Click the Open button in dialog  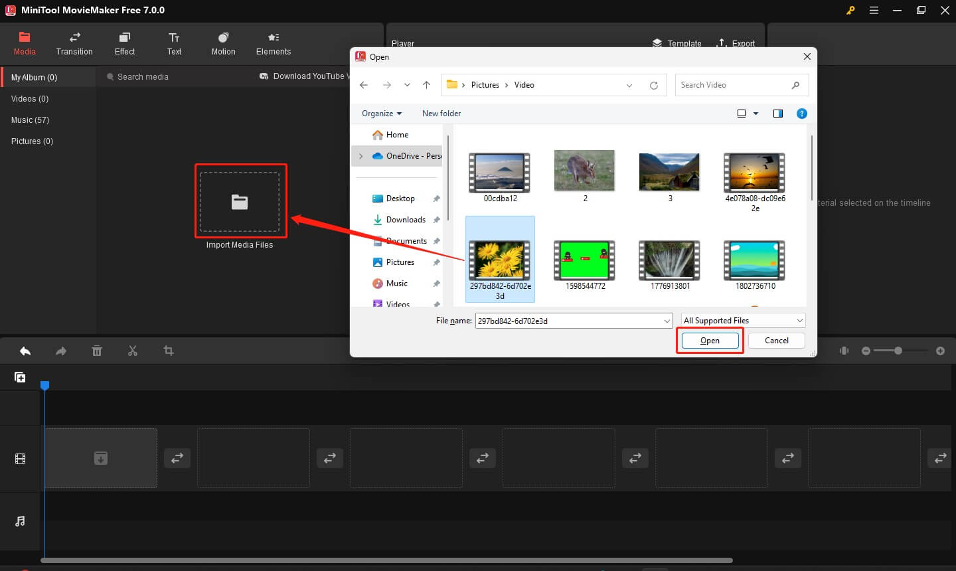[x=710, y=341]
